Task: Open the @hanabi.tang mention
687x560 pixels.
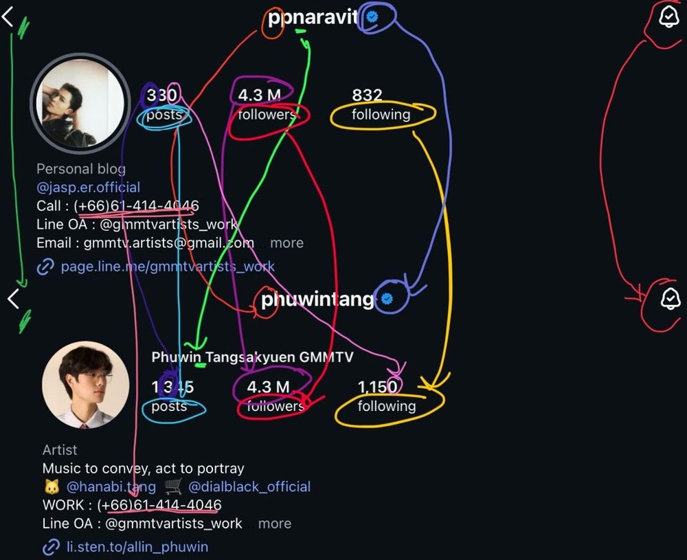Action: click(111, 486)
